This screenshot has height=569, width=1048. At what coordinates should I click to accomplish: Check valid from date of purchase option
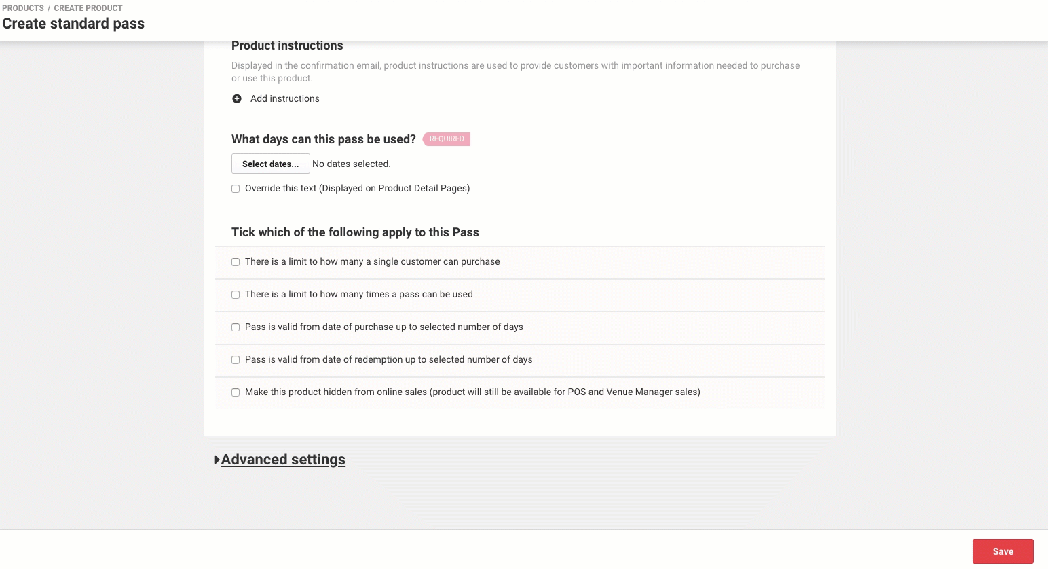pyautogui.click(x=236, y=327)
